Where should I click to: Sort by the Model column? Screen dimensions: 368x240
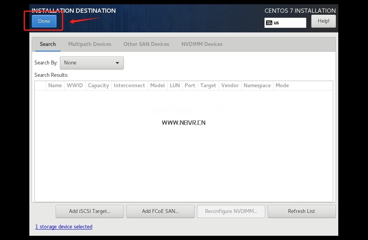(x=158, y=86)
